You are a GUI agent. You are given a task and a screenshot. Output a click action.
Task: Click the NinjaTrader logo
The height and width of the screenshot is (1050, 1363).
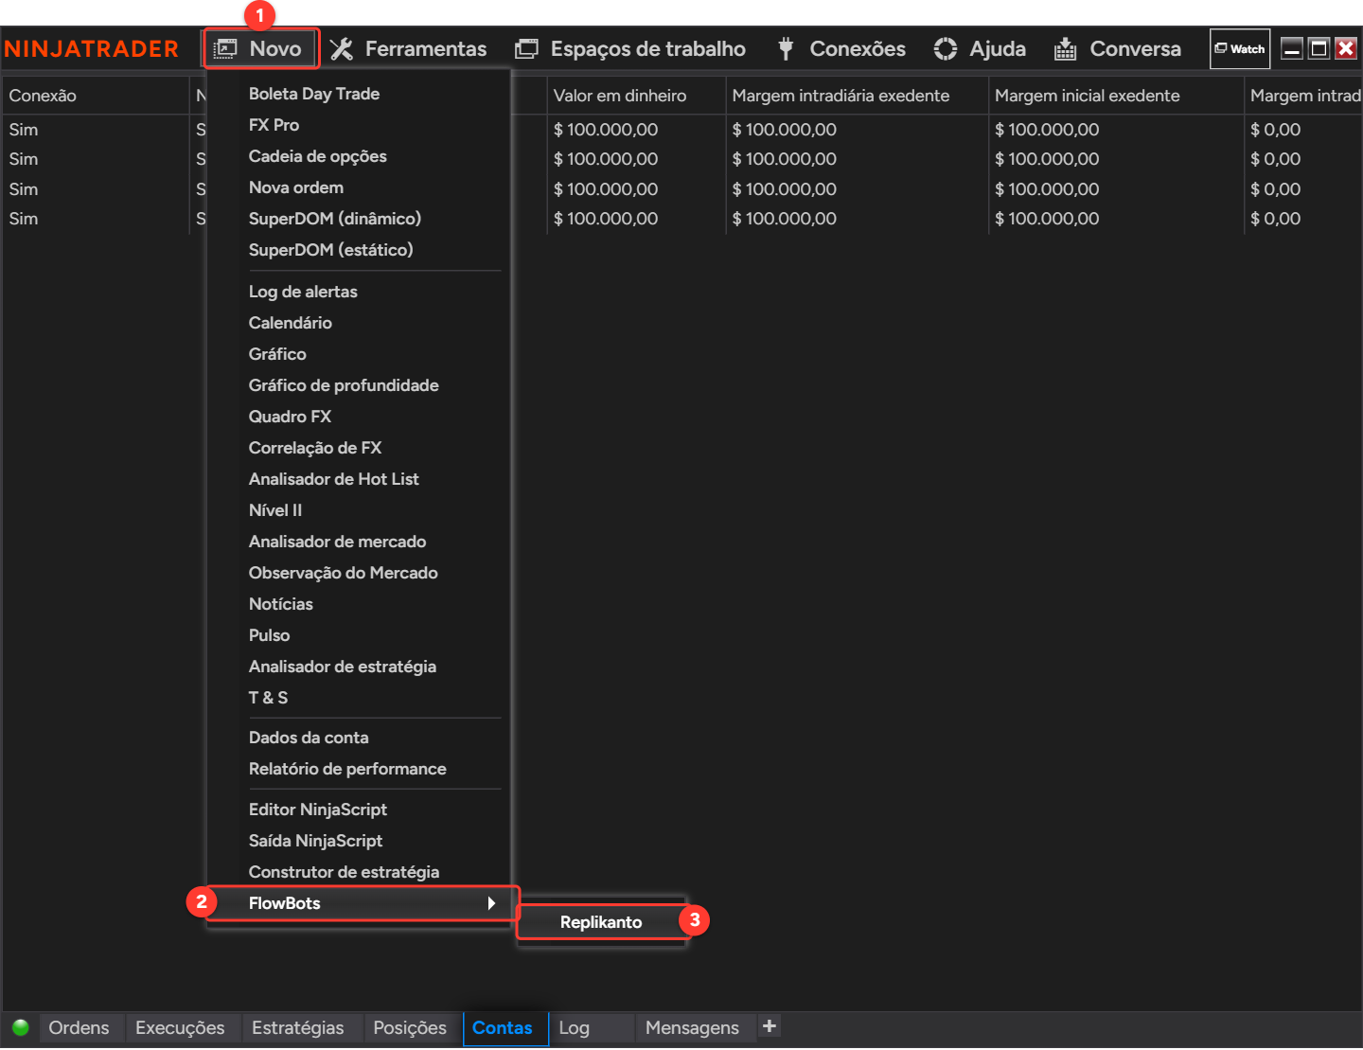point(91,49)
